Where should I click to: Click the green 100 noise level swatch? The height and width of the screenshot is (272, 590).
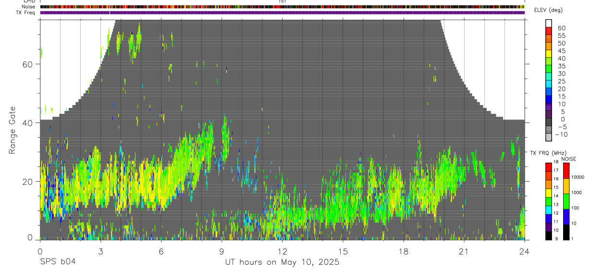click(x=565, y=201)
